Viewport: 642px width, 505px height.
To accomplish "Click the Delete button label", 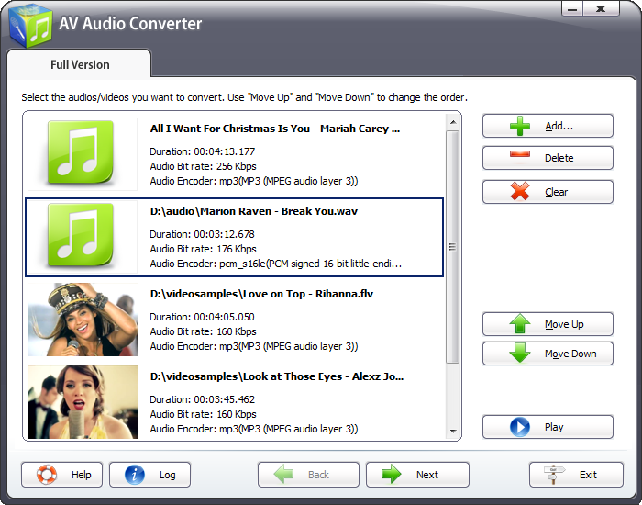I will [x=559, y=158].
